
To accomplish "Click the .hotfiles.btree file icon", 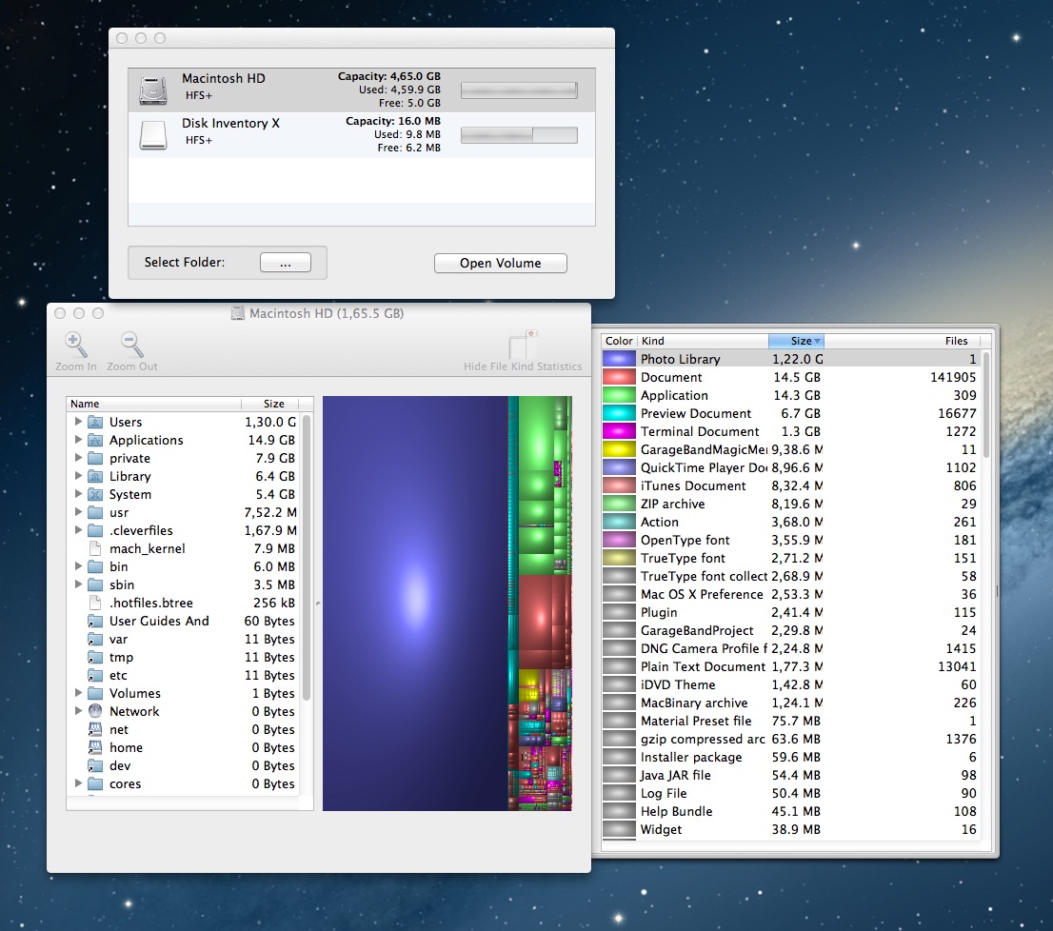I will click(95, 603).
